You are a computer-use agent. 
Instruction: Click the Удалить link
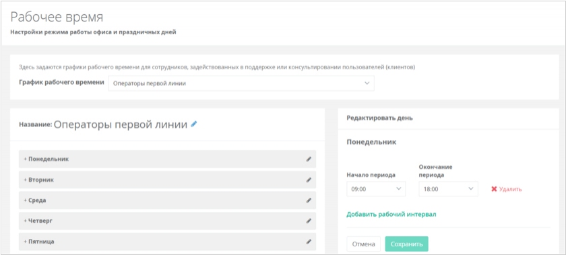tap(510, 189)
